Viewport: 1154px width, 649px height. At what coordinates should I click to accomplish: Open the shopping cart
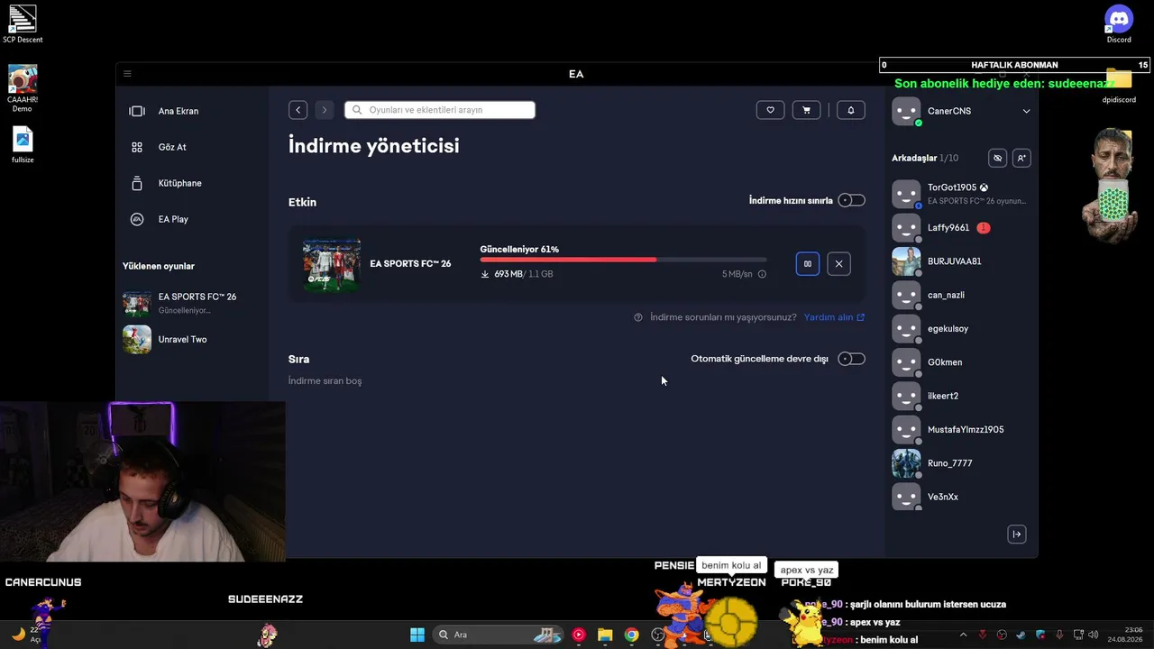806,110
